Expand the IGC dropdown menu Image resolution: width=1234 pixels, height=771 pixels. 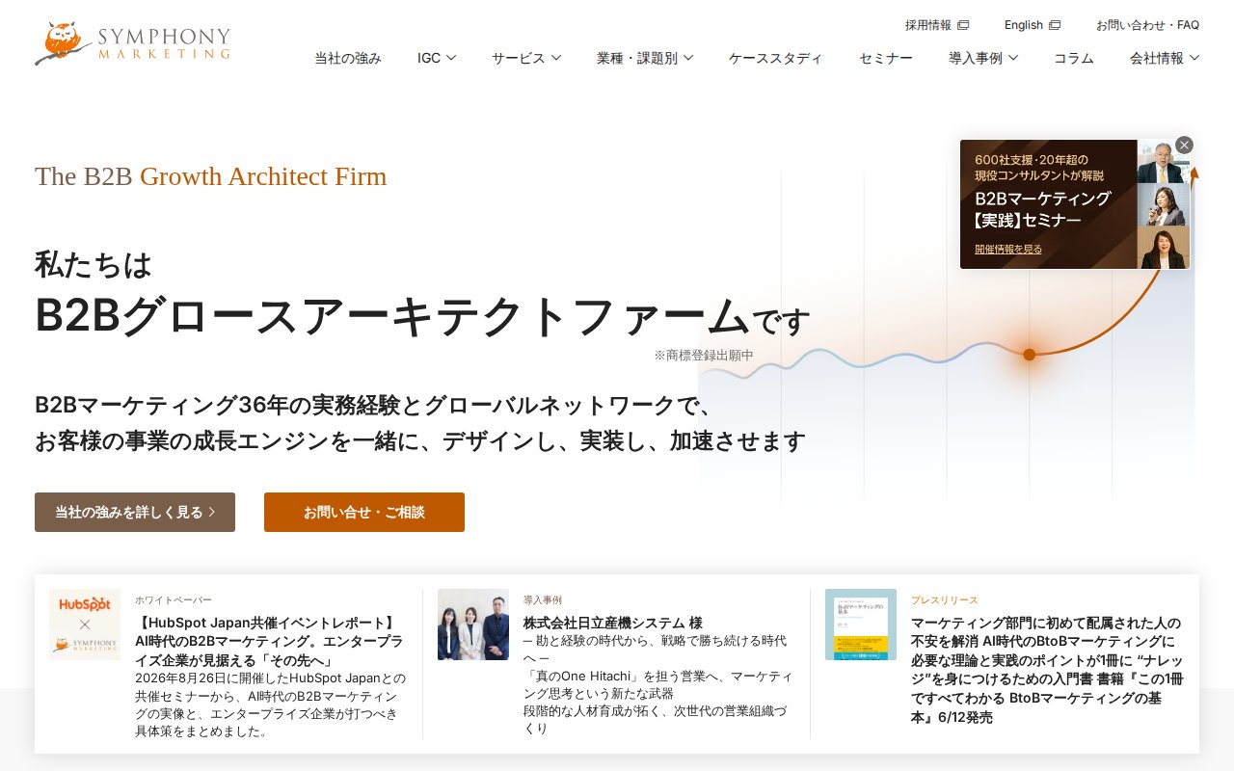pyautogui.click(x=437, y=58)
